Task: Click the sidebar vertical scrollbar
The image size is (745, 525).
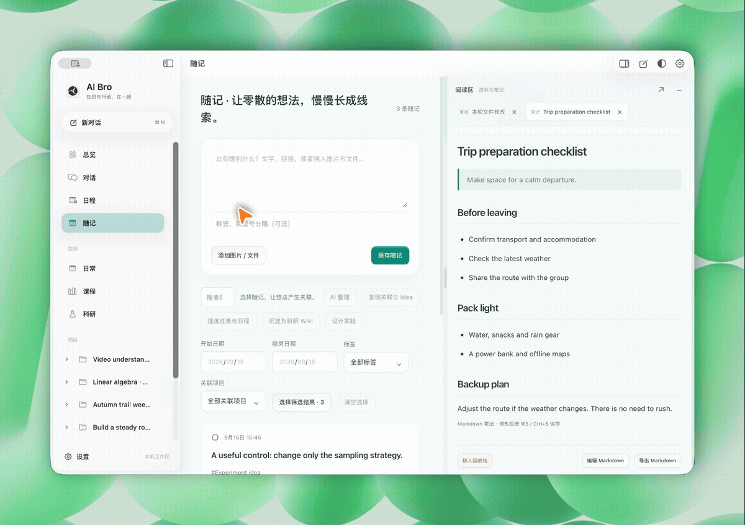Action: click(x=176, y=261)
